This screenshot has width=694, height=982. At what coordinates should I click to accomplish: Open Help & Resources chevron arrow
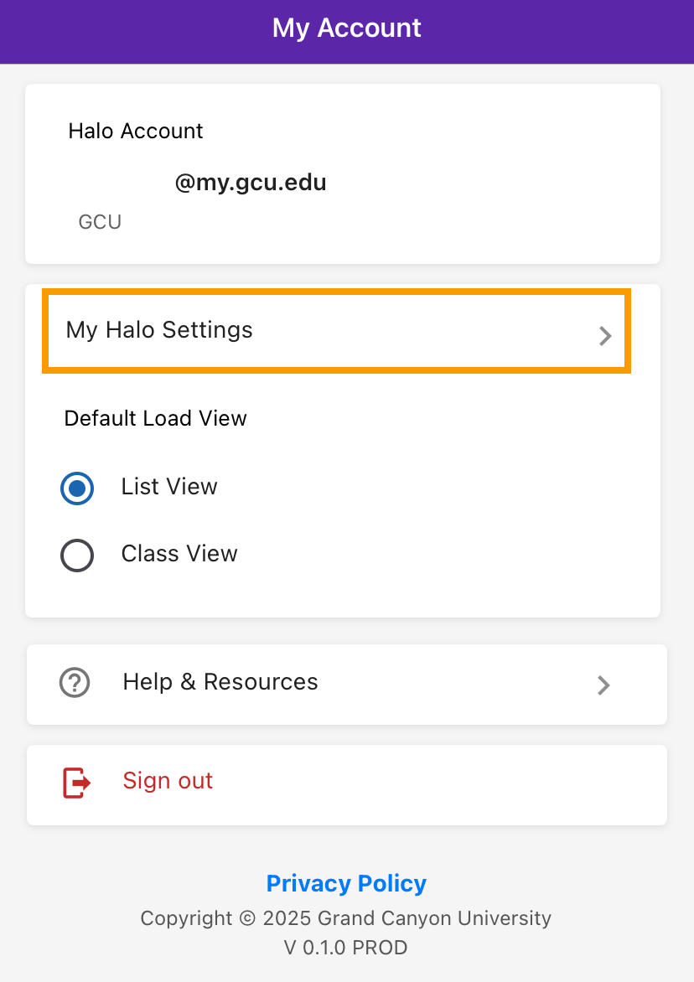click(603, 685)
